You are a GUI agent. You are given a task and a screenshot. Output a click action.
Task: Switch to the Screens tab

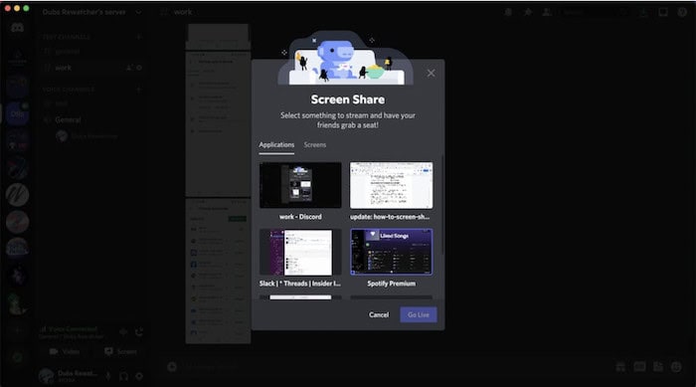pyautogui.click(x=315, y=145)
